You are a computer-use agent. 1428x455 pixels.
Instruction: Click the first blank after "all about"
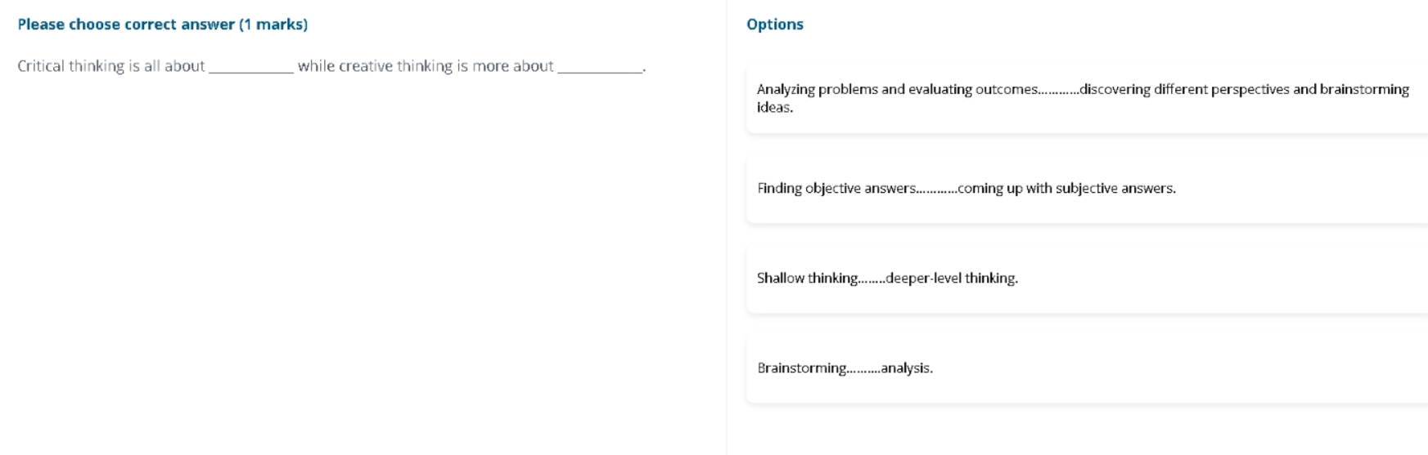[x=251, y=67]
